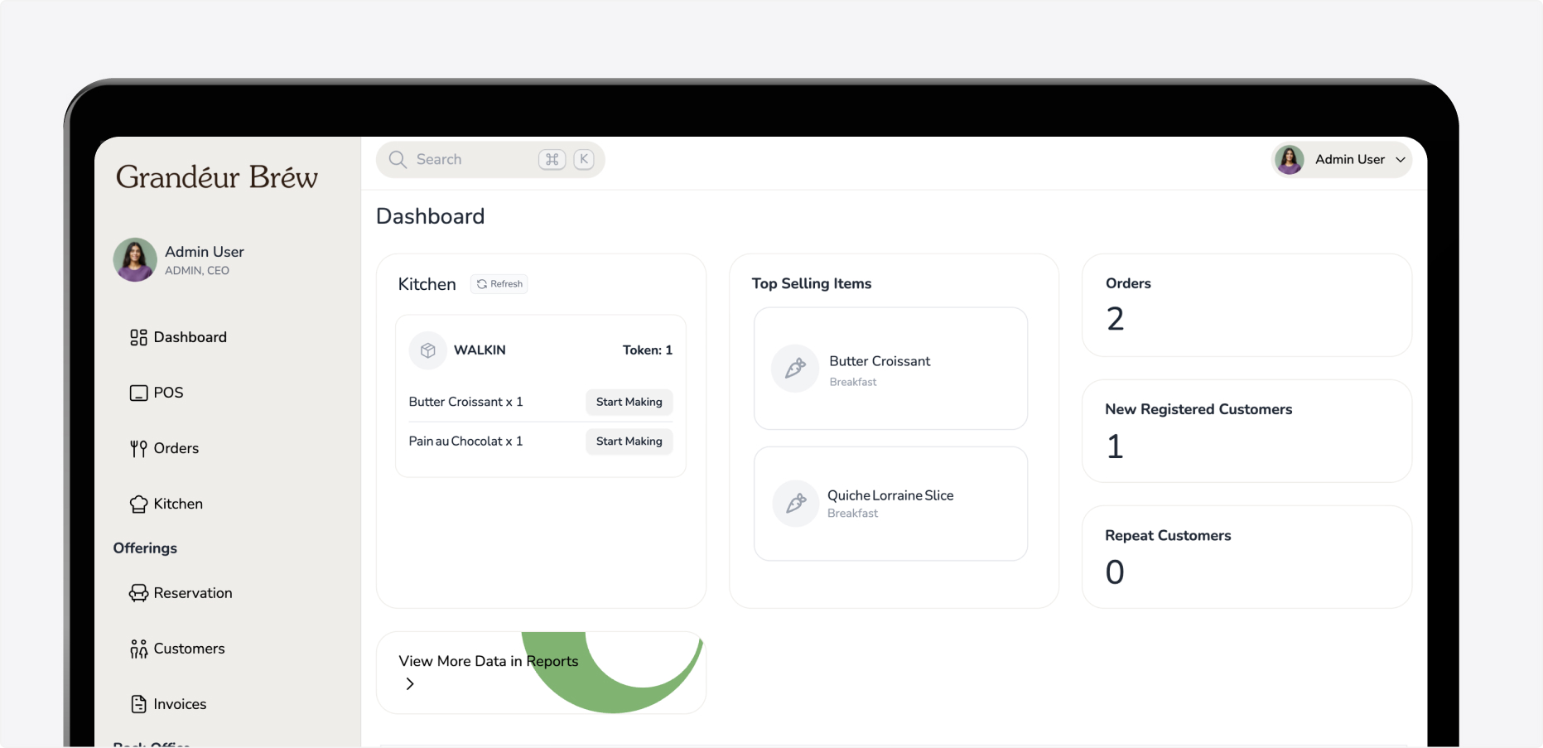This screenshot has width=1543, height=748.
Task: Open View More Data in Reports arrow
Action: point(410,683)
